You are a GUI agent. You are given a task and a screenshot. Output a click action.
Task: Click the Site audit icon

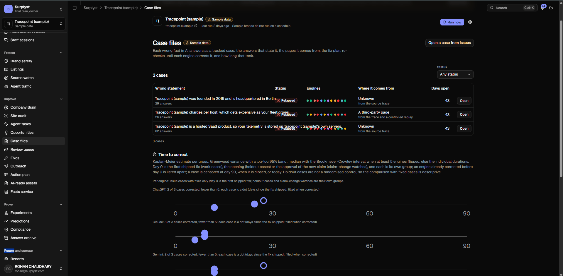coord(6,116)
